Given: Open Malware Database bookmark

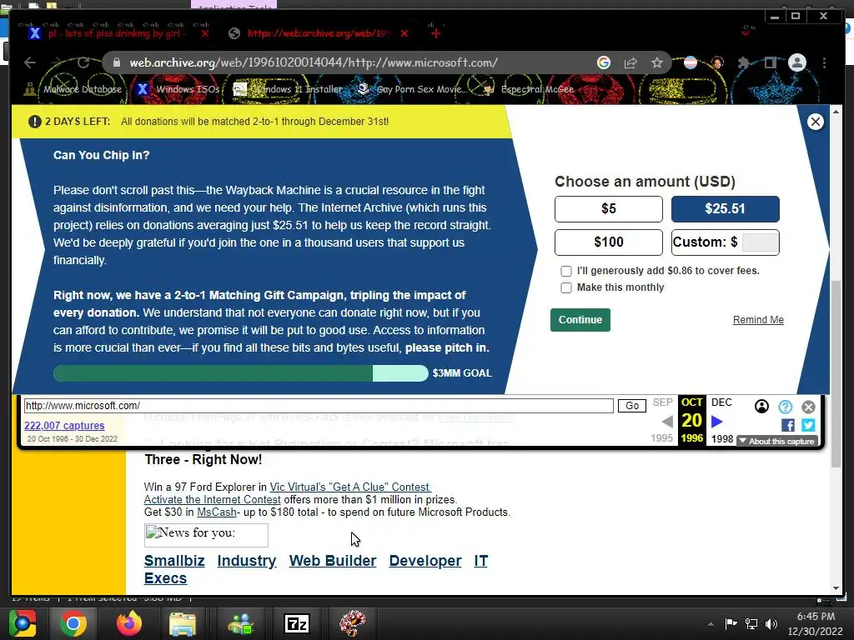Looking at the screenshot, I should [x=73, y=89].
